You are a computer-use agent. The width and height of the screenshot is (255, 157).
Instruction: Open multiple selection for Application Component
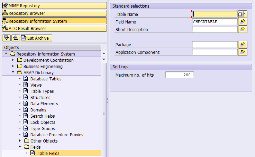243,52
